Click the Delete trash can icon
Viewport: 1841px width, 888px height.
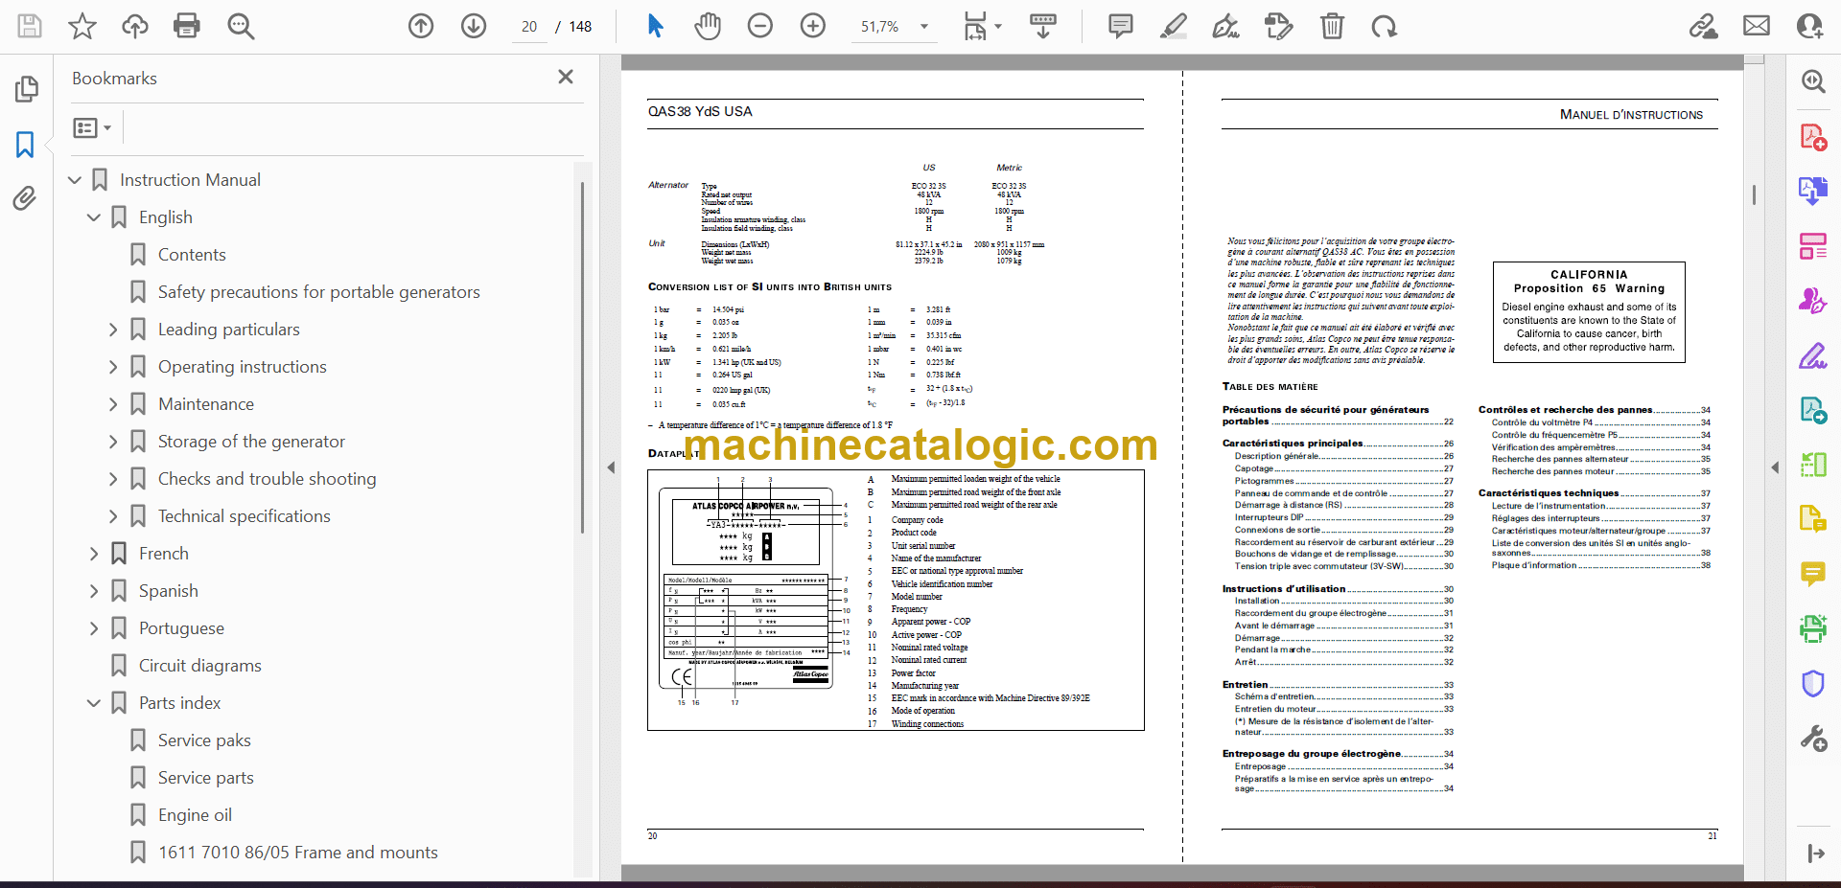(1332, 26)
